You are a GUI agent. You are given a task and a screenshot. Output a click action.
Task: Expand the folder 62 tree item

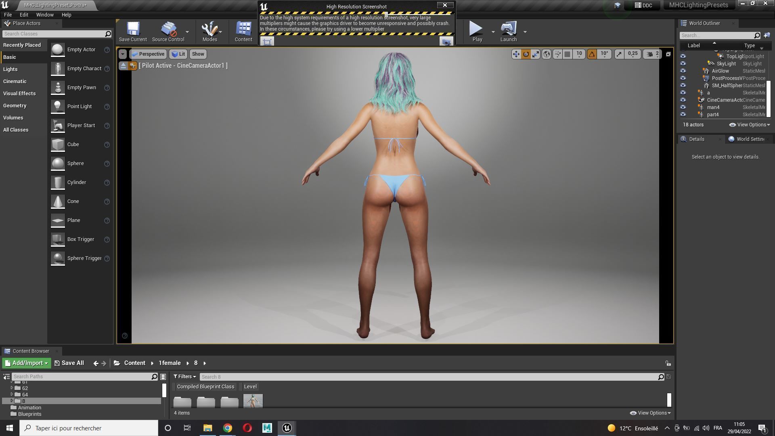12,388
